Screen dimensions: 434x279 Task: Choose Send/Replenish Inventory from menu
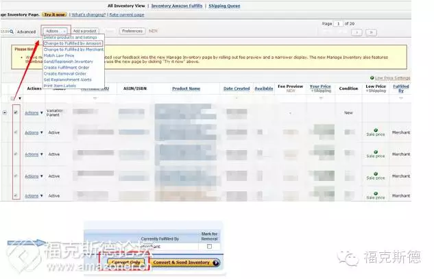coord(69,62)
